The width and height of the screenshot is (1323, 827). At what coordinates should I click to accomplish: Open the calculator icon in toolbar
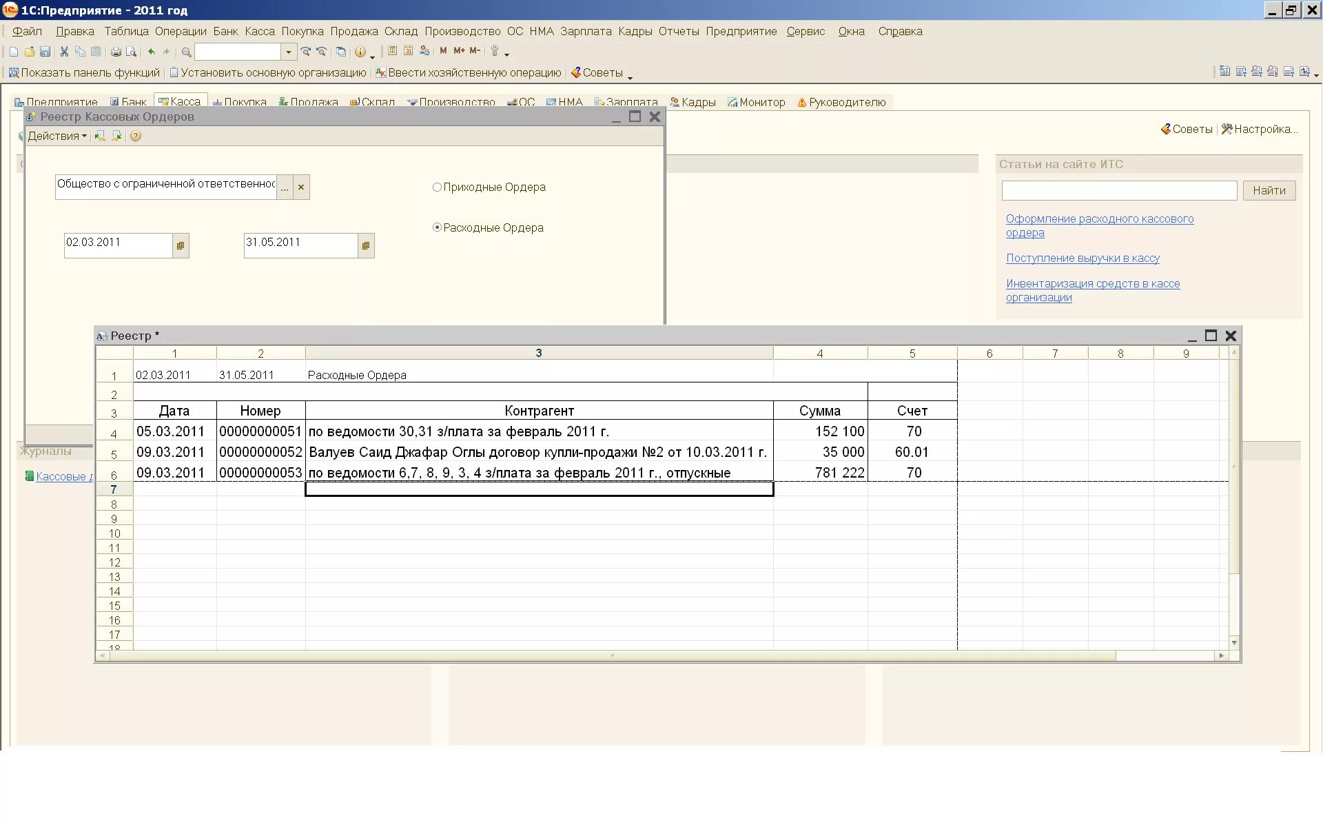click(392, 51)
